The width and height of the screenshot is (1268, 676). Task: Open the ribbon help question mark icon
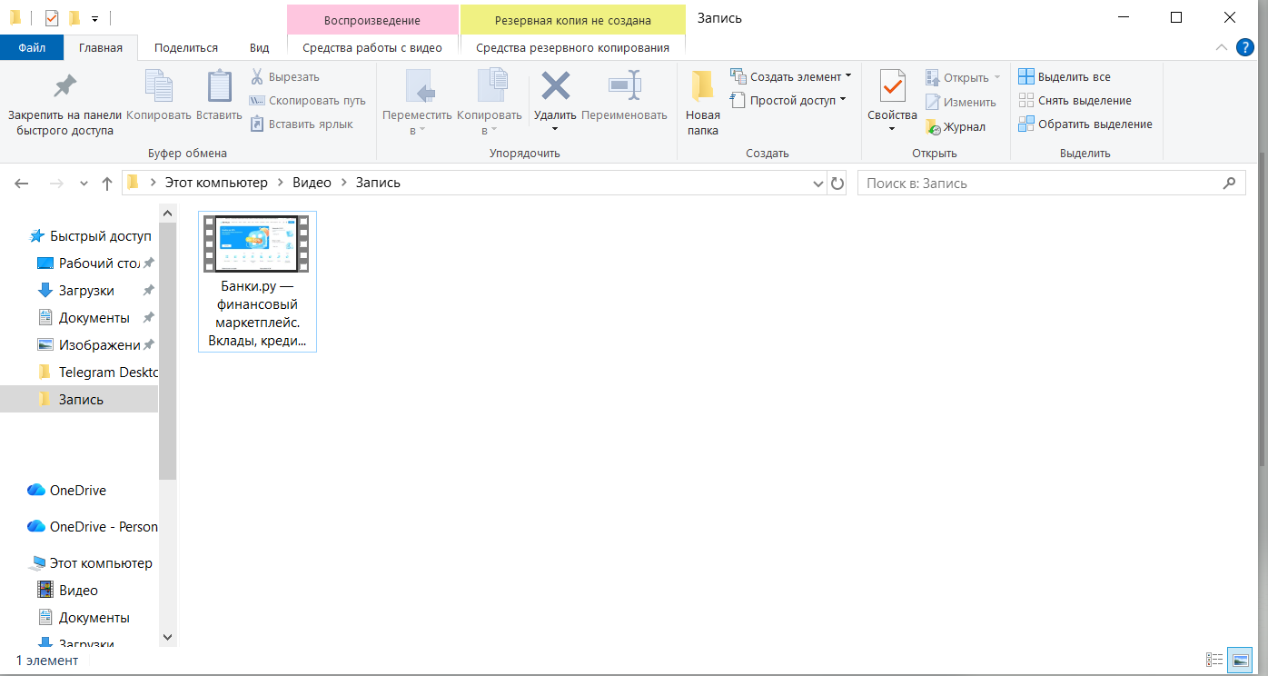click(1245, 47)
